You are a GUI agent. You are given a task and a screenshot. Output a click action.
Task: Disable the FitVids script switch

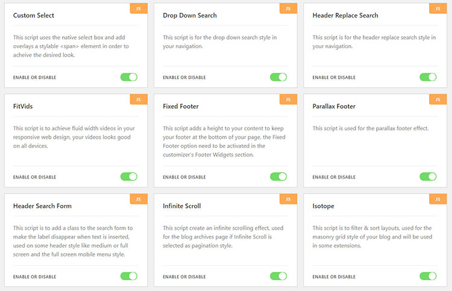[x=129, y=177]
